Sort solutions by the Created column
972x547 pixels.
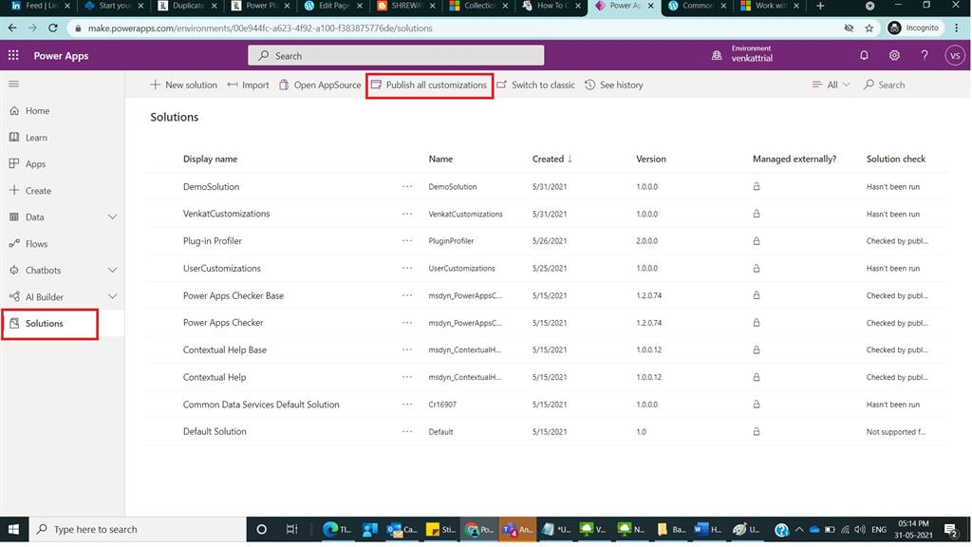pos(551,159)
